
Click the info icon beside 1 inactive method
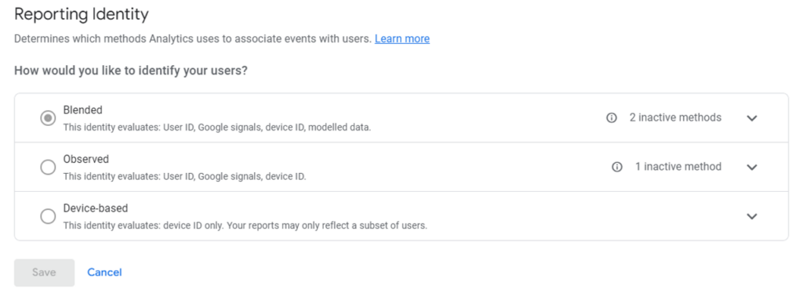[617, 168]
